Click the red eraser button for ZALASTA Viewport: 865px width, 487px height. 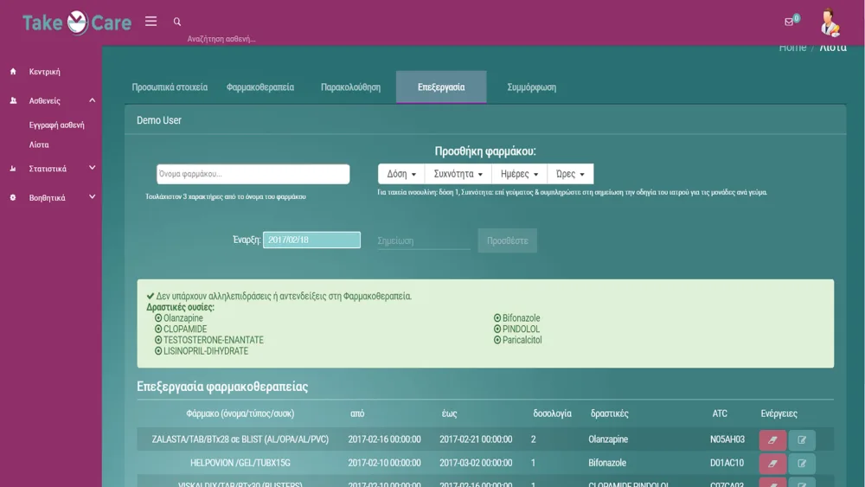pos(772,440)
